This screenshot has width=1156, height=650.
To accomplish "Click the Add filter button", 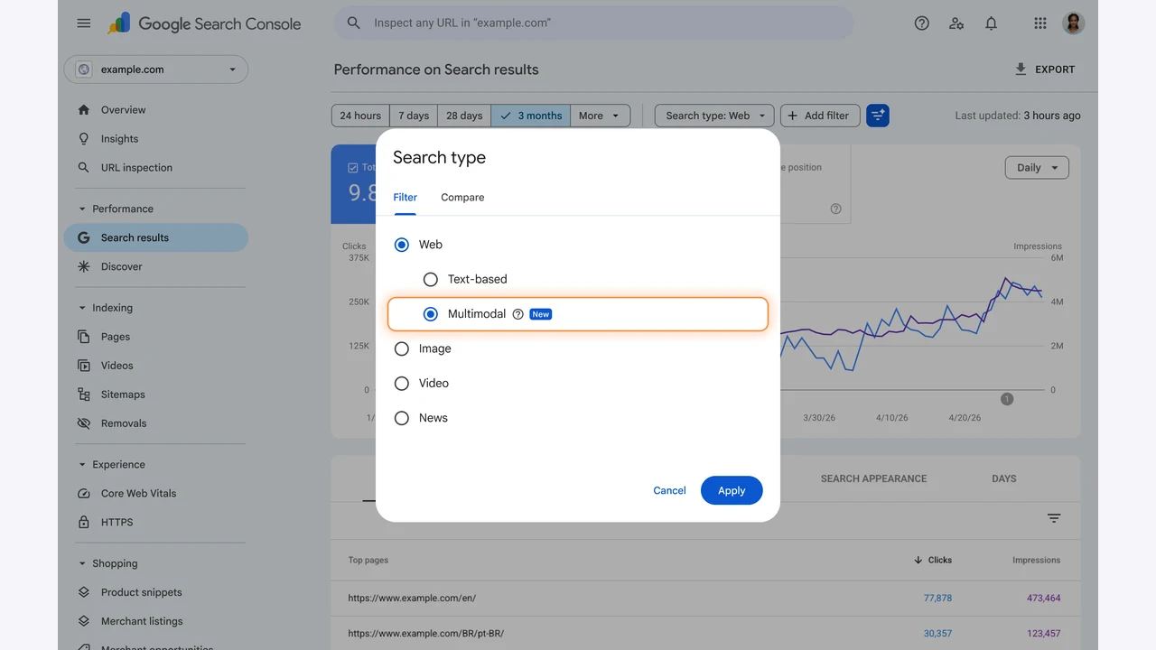I will (x=820, y=116).
